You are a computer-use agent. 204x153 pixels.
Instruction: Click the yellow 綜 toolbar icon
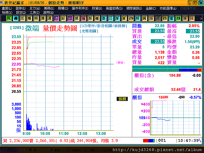(63, 18)
